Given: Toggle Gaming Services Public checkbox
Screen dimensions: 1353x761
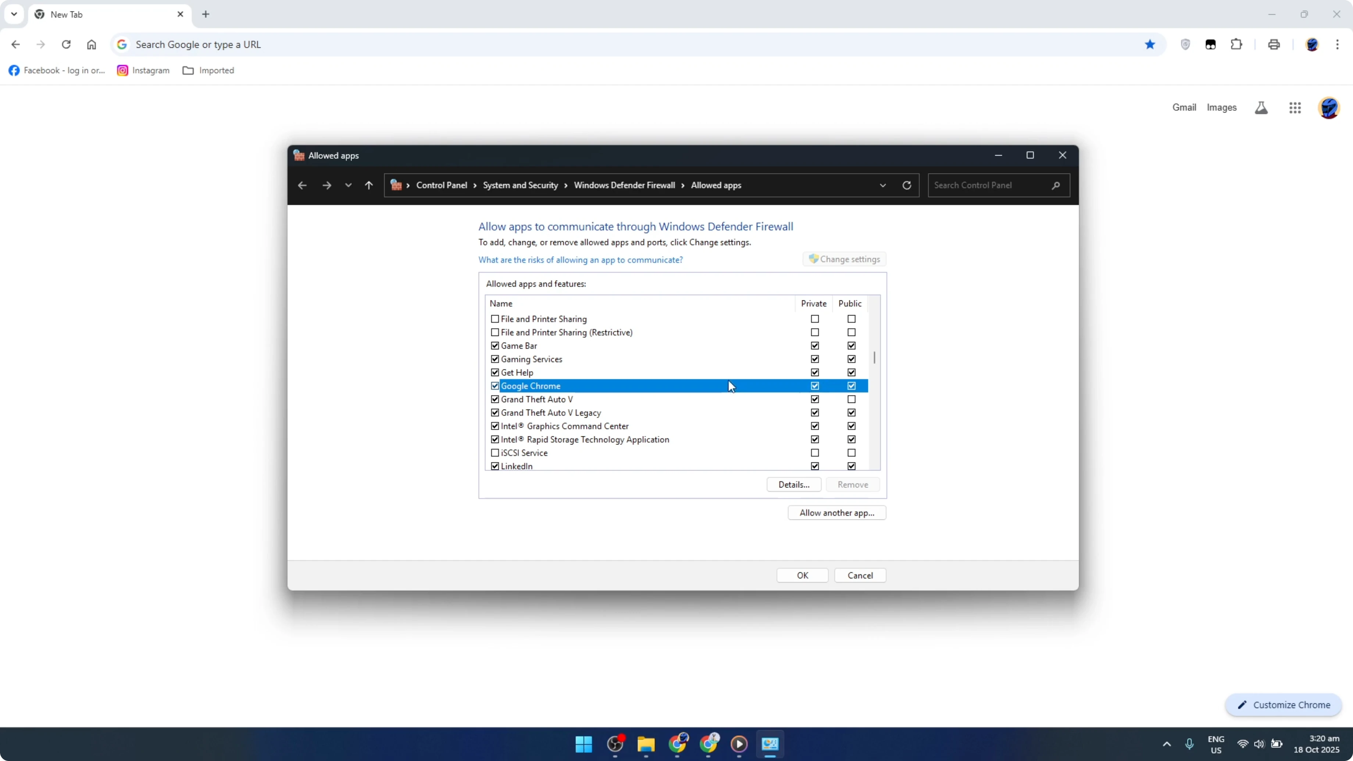Looking at the screenshot, I should pyautogui.click(x=852, y=359).
